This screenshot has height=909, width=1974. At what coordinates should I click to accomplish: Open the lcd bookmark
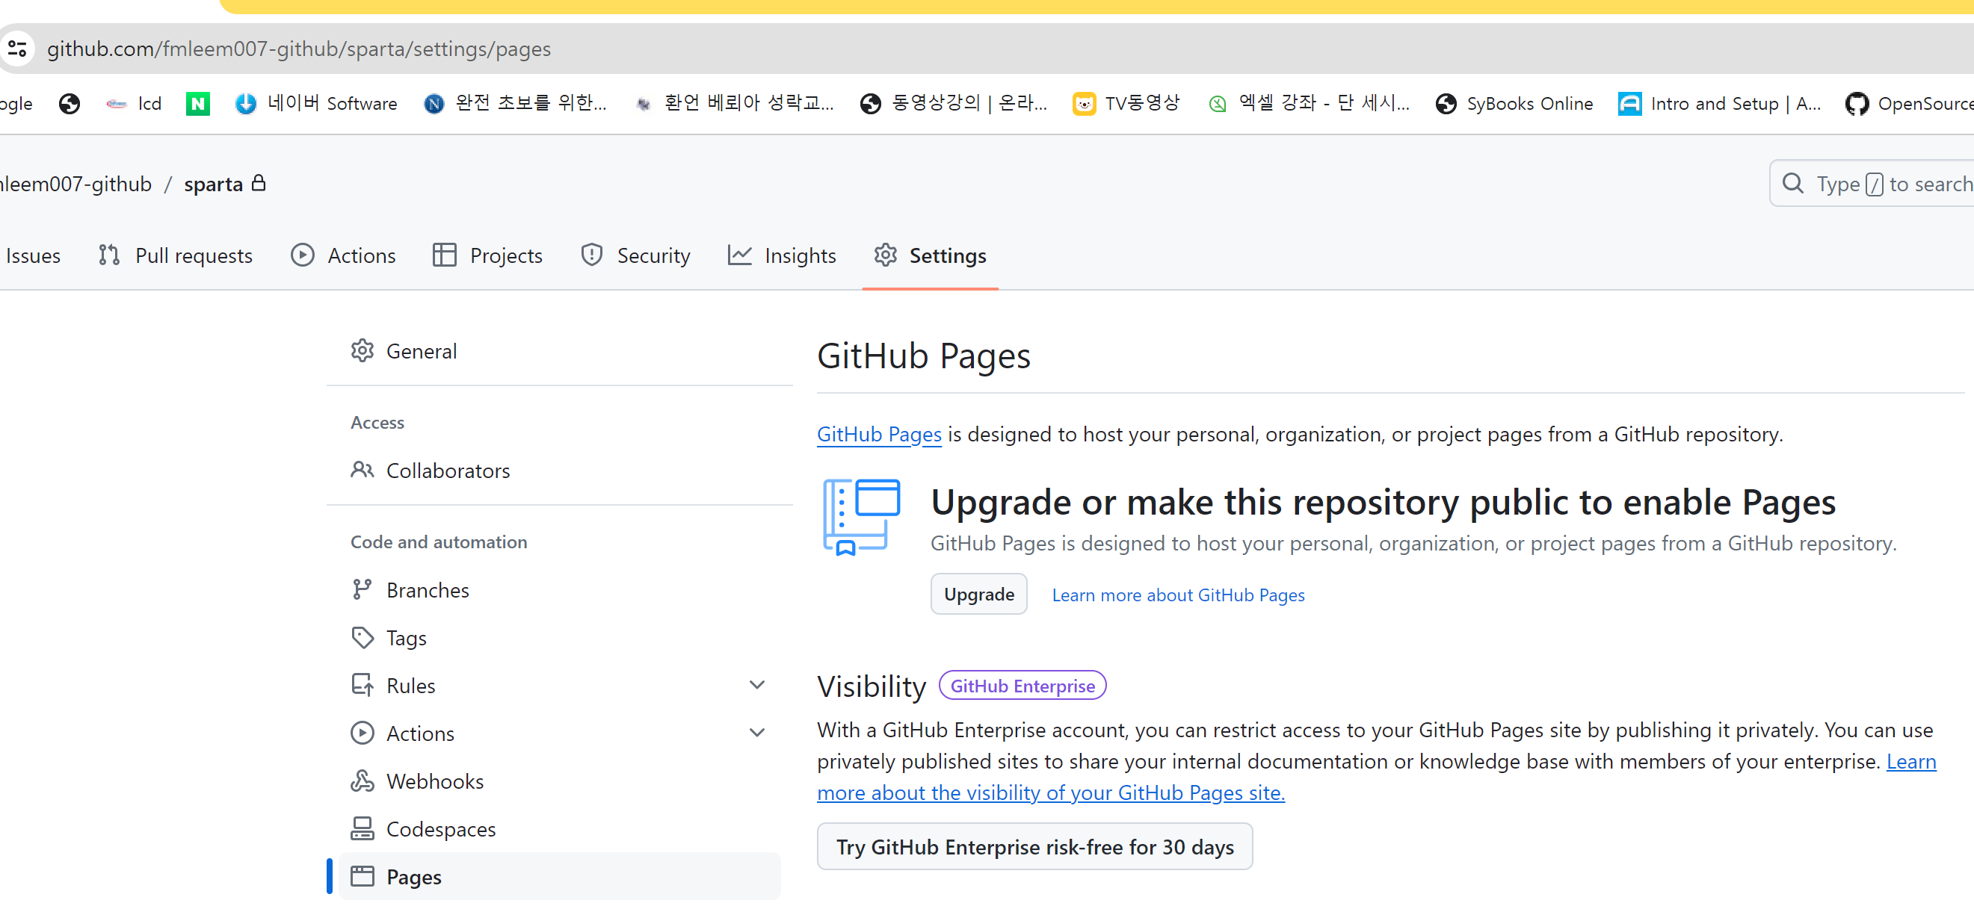(x=133, y=103)
